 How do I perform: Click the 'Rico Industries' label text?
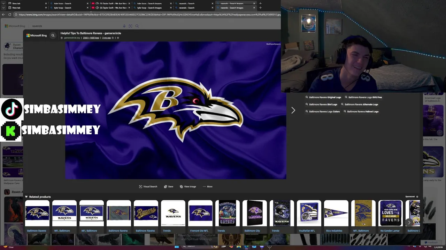(334, 231)
